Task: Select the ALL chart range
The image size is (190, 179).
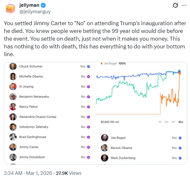Action: click(181, 122)
